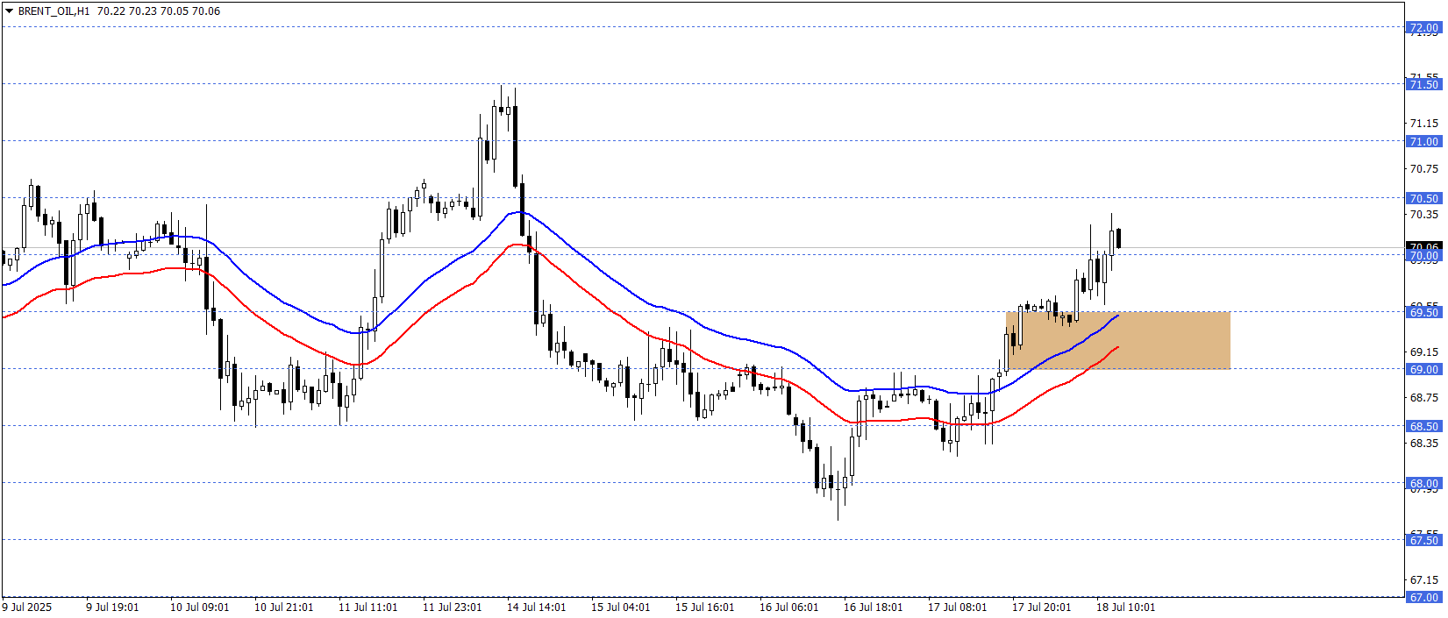Select the 70.50 horizontal level label
Image resolution: width=1448 pixels, height=618 pixels.
1423,198
